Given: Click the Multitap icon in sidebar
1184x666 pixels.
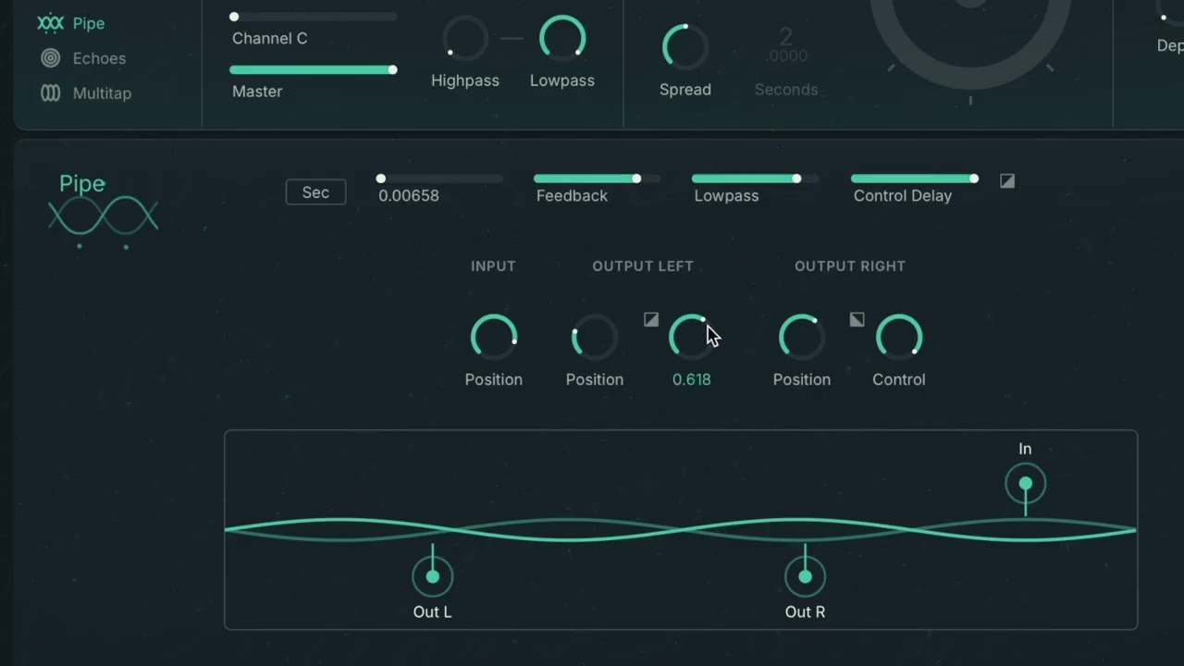Looking at the screenshot, I should [51, 93].
